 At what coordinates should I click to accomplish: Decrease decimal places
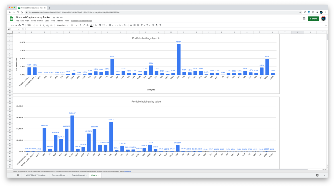point(44,25)
